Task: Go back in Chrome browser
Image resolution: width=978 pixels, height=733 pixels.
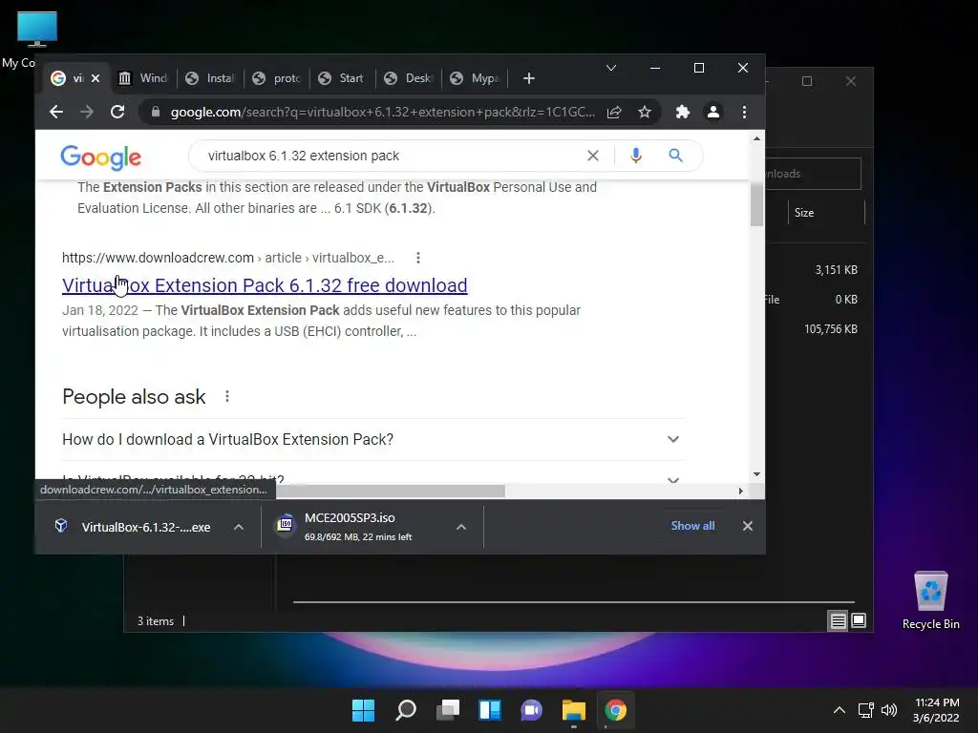Action: click(56, 113)
